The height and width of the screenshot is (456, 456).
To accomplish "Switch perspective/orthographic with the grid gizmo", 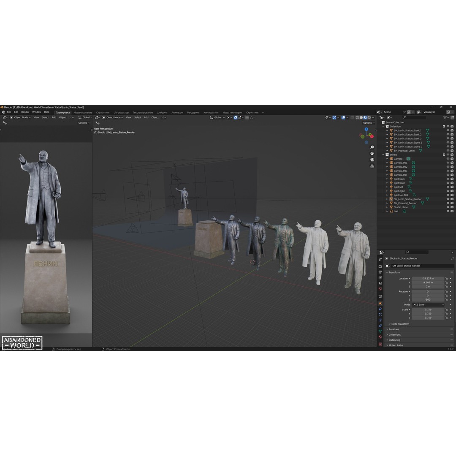I will 372,166.
